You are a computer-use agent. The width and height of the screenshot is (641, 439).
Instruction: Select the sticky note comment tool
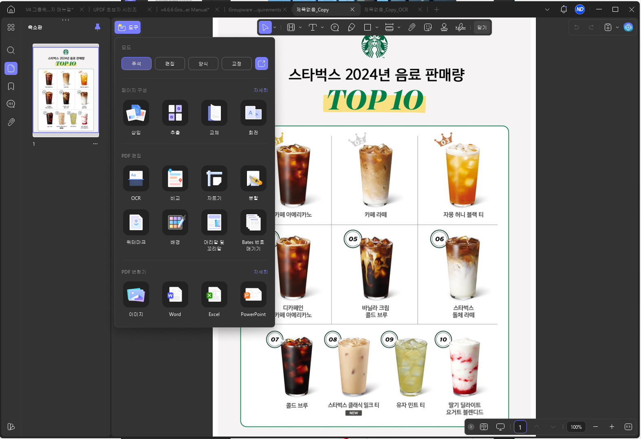pyautogui.click(x=335, y=27)
